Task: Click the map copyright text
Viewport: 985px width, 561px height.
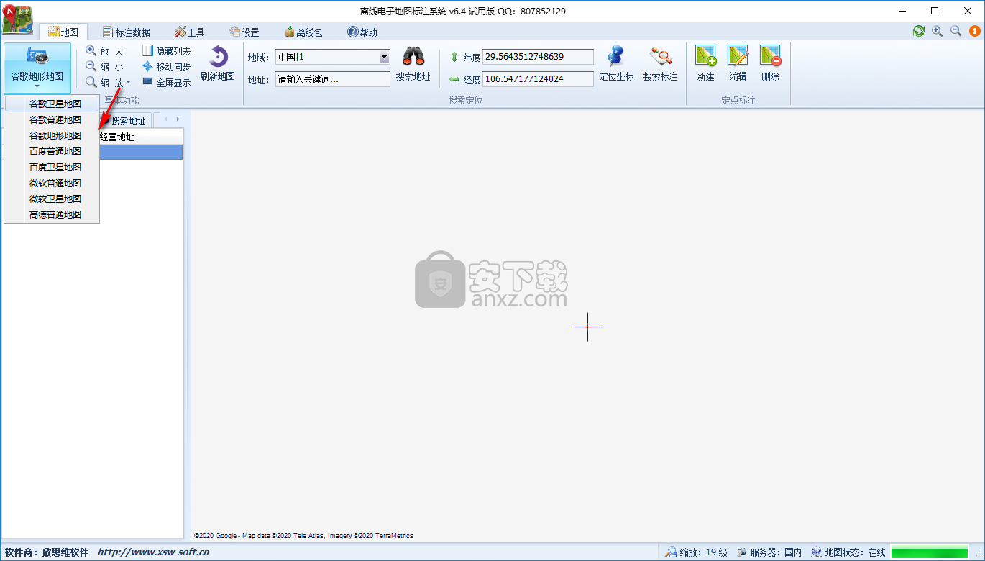Action: click(x=303, y=535)
